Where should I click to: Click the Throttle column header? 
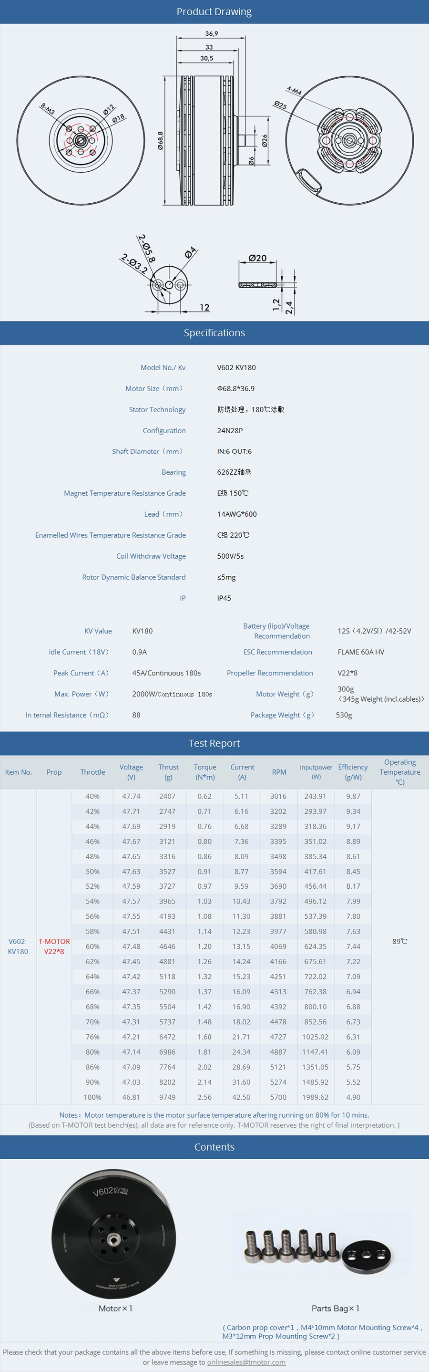tap(92, 772)
